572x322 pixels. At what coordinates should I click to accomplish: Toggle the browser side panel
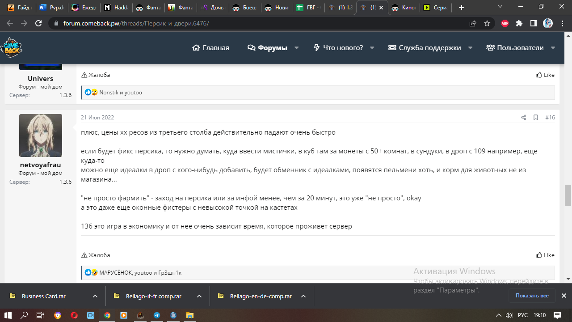[x=534, y=23]
